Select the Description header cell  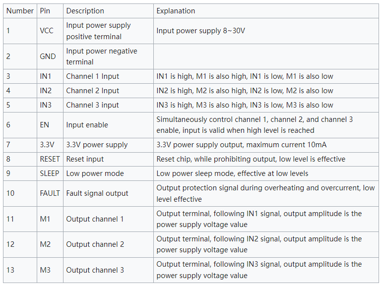pyautogui.click(x=108, y=11)
